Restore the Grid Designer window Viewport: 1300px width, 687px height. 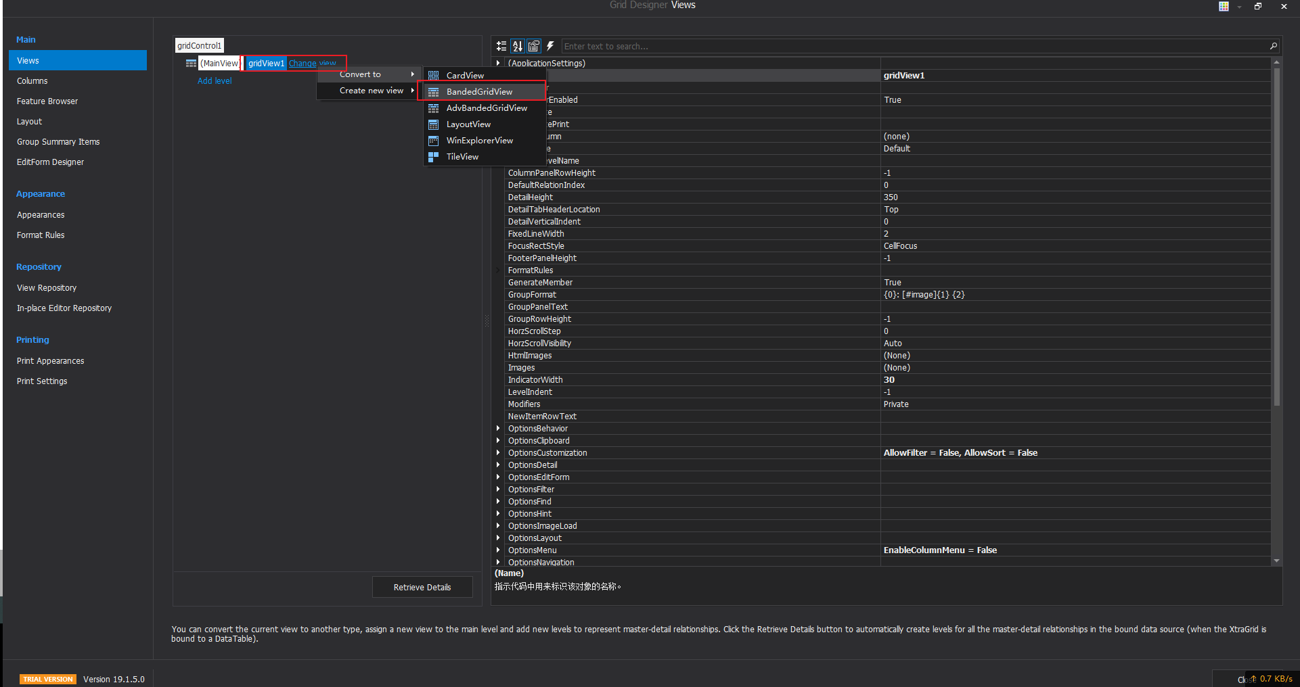[x=1258, y=6]
